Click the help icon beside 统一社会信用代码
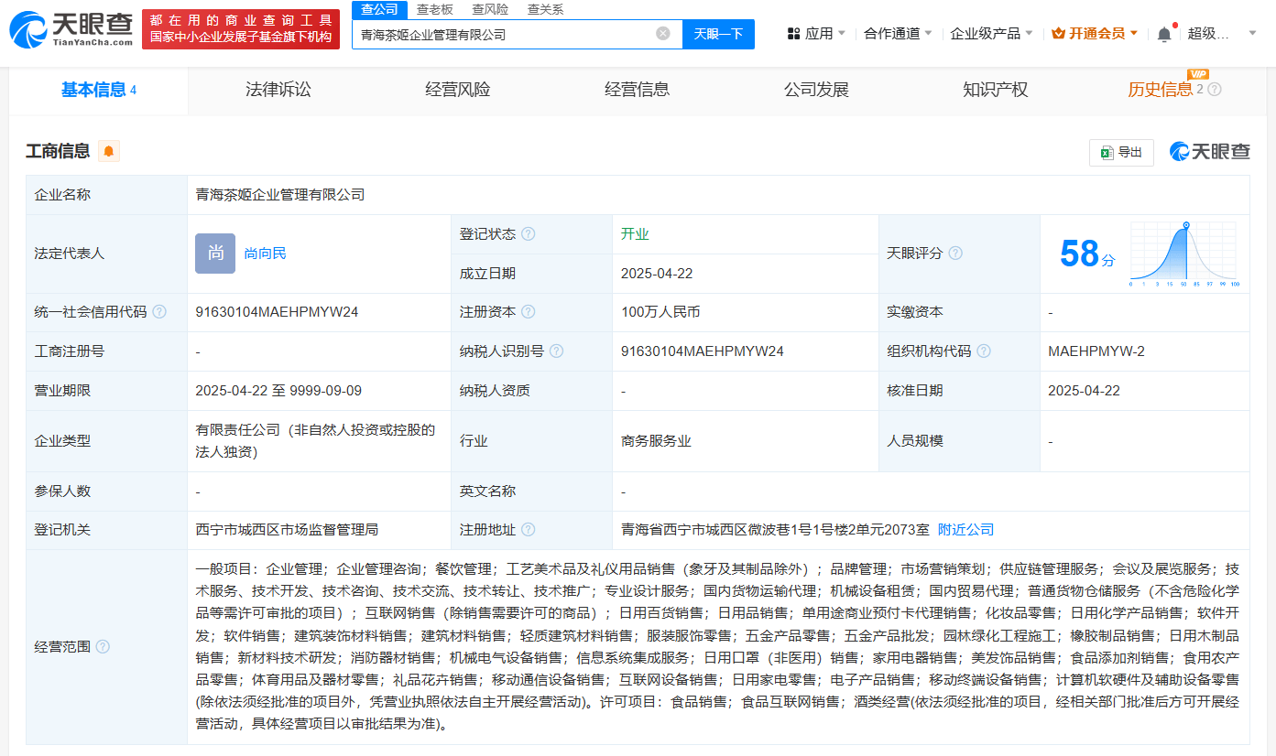Screen dimensions: 1276x756 point(159,311)
